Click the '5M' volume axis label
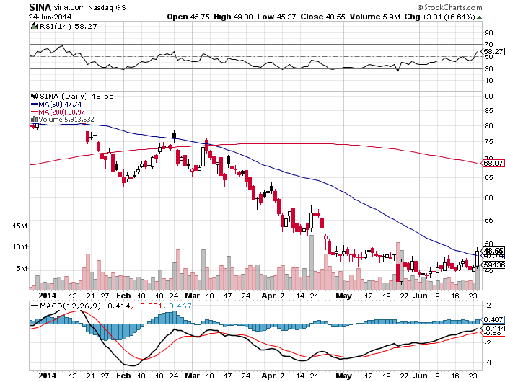Viewport: 505px width, 382px height. click(x=22, y=268)
